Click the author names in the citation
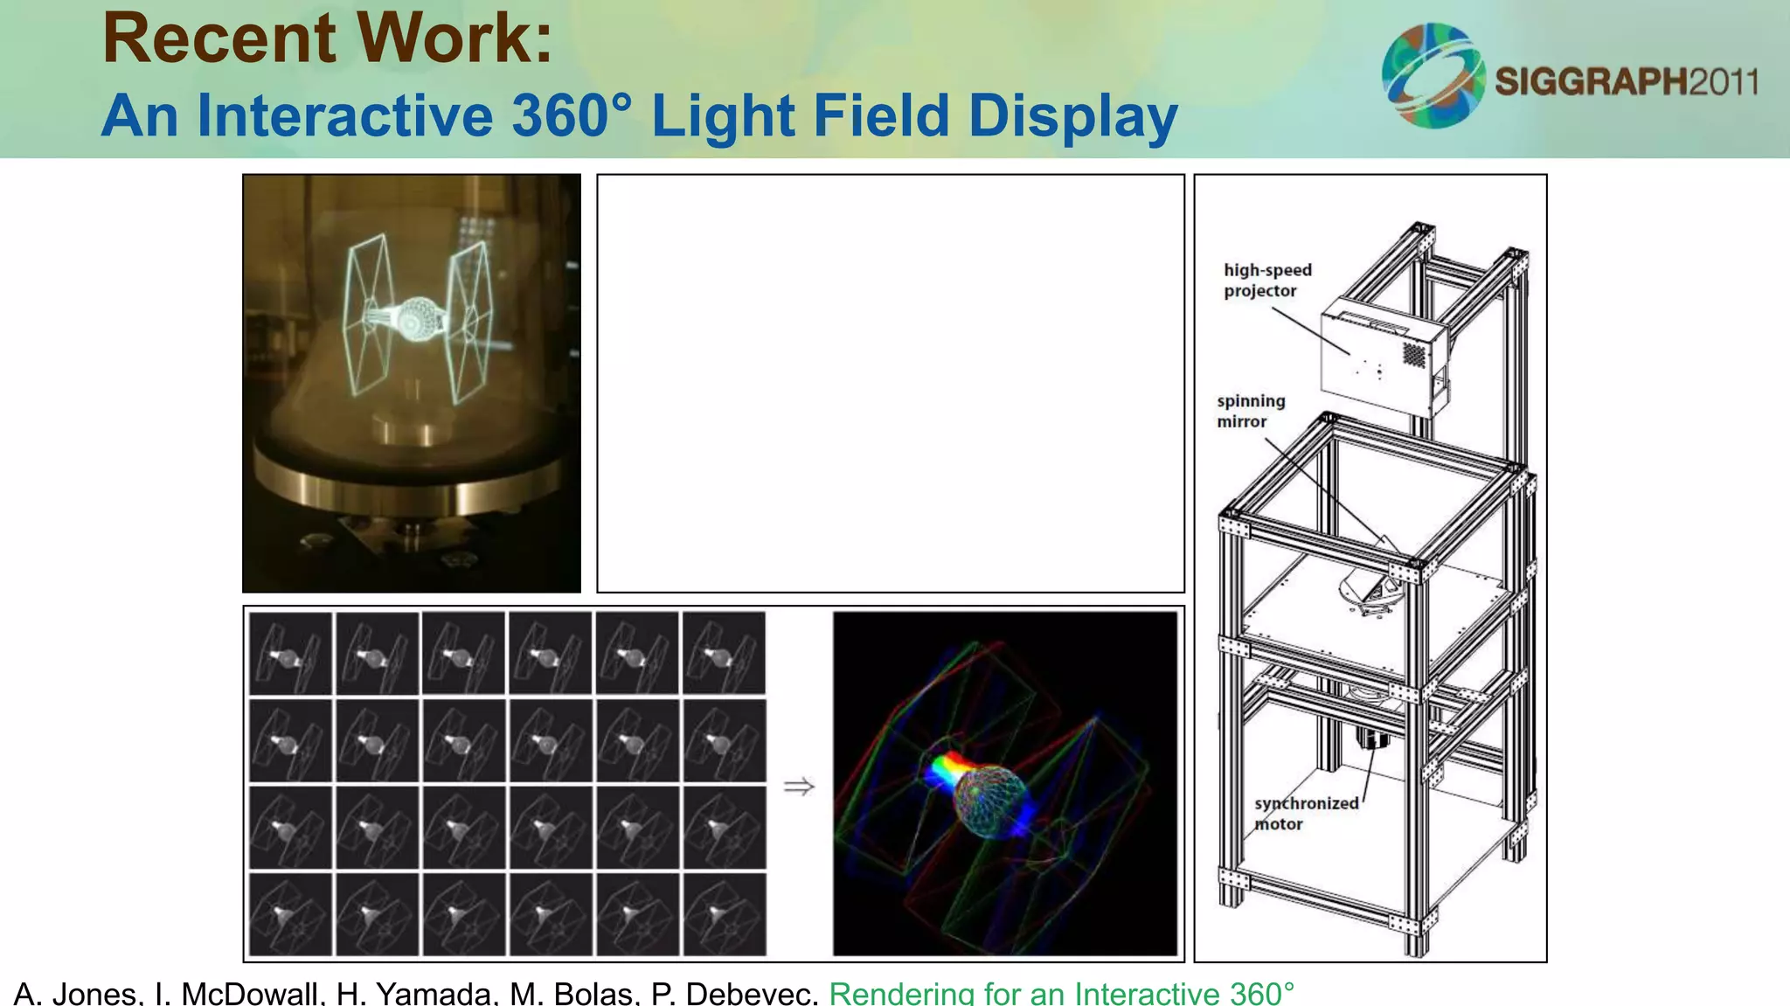 [x=415, y=994]
